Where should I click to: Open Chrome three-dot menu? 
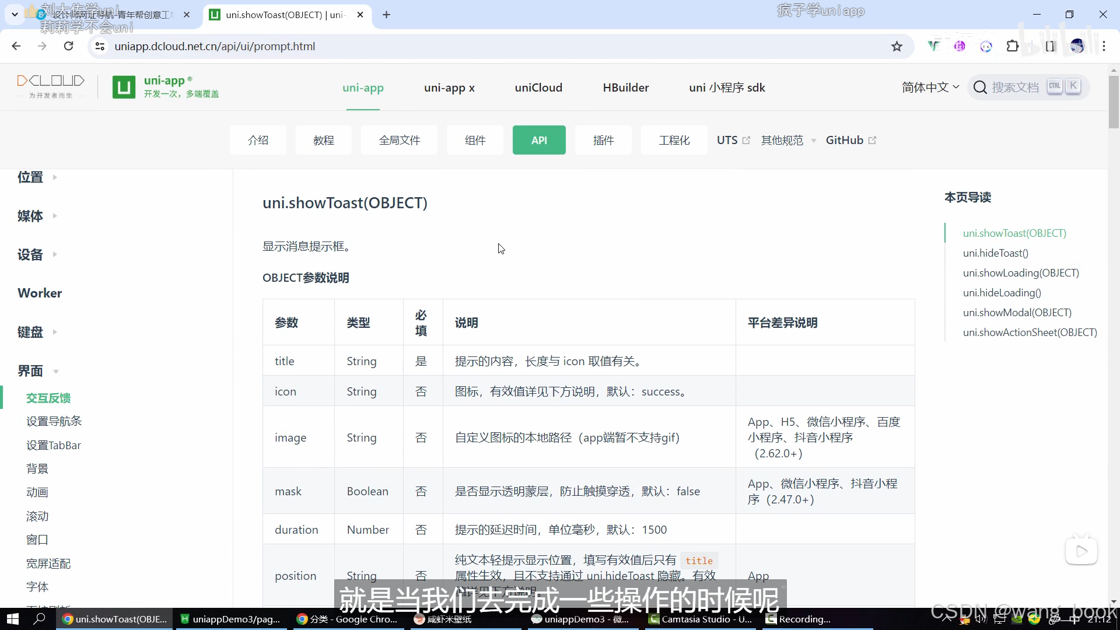[1104, 46]
